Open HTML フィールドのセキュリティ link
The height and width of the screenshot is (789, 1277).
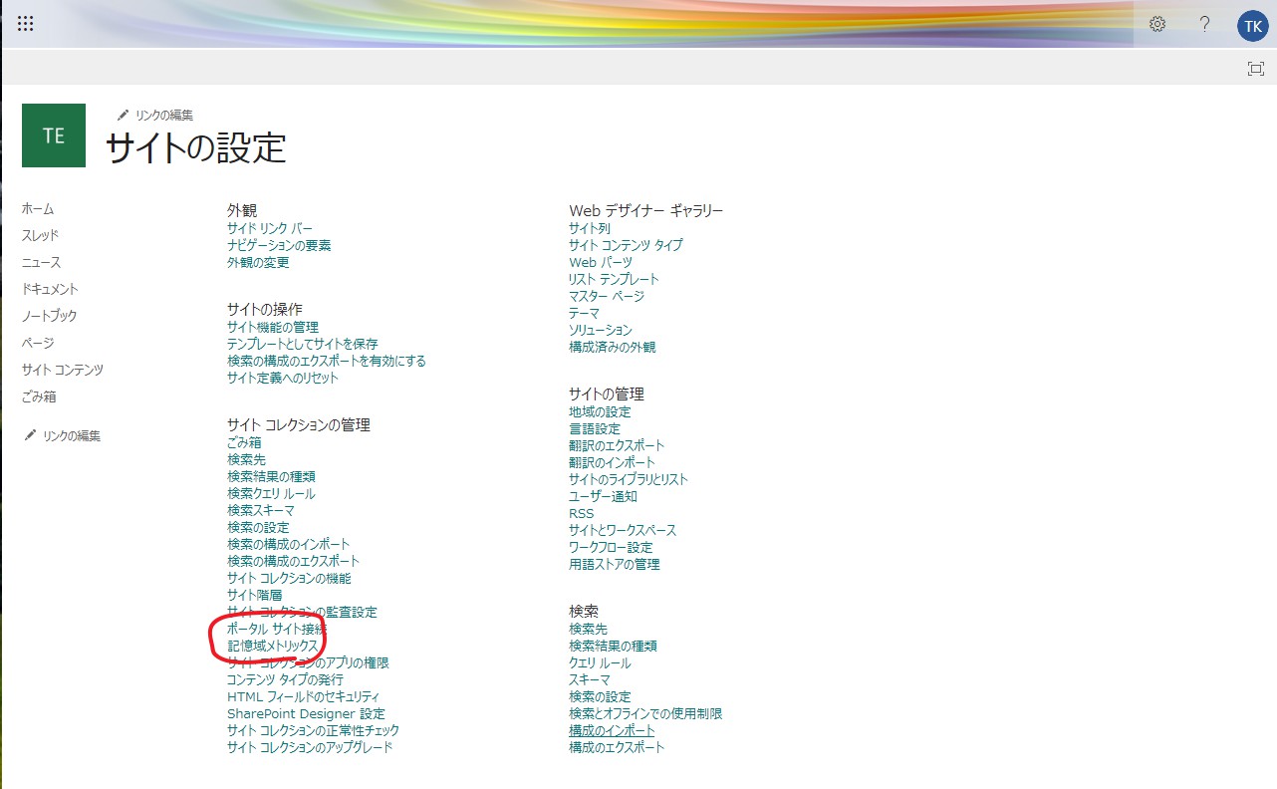(x=303, y=696)
